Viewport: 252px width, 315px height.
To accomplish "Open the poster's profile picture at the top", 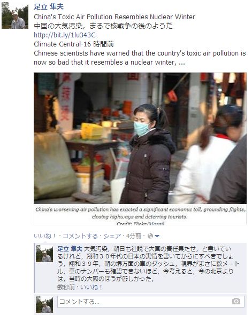I will click(x=15, y=15).
